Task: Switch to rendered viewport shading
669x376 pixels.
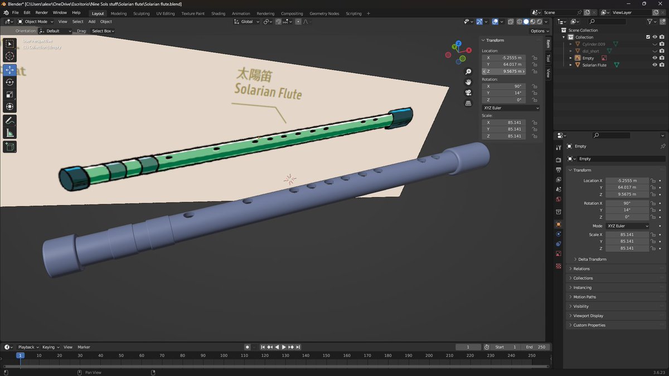Action: coord(539,22)
